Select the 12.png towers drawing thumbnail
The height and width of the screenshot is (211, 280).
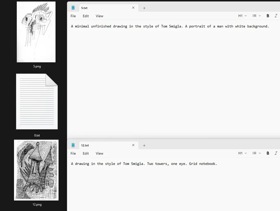[x=36, y=170]
